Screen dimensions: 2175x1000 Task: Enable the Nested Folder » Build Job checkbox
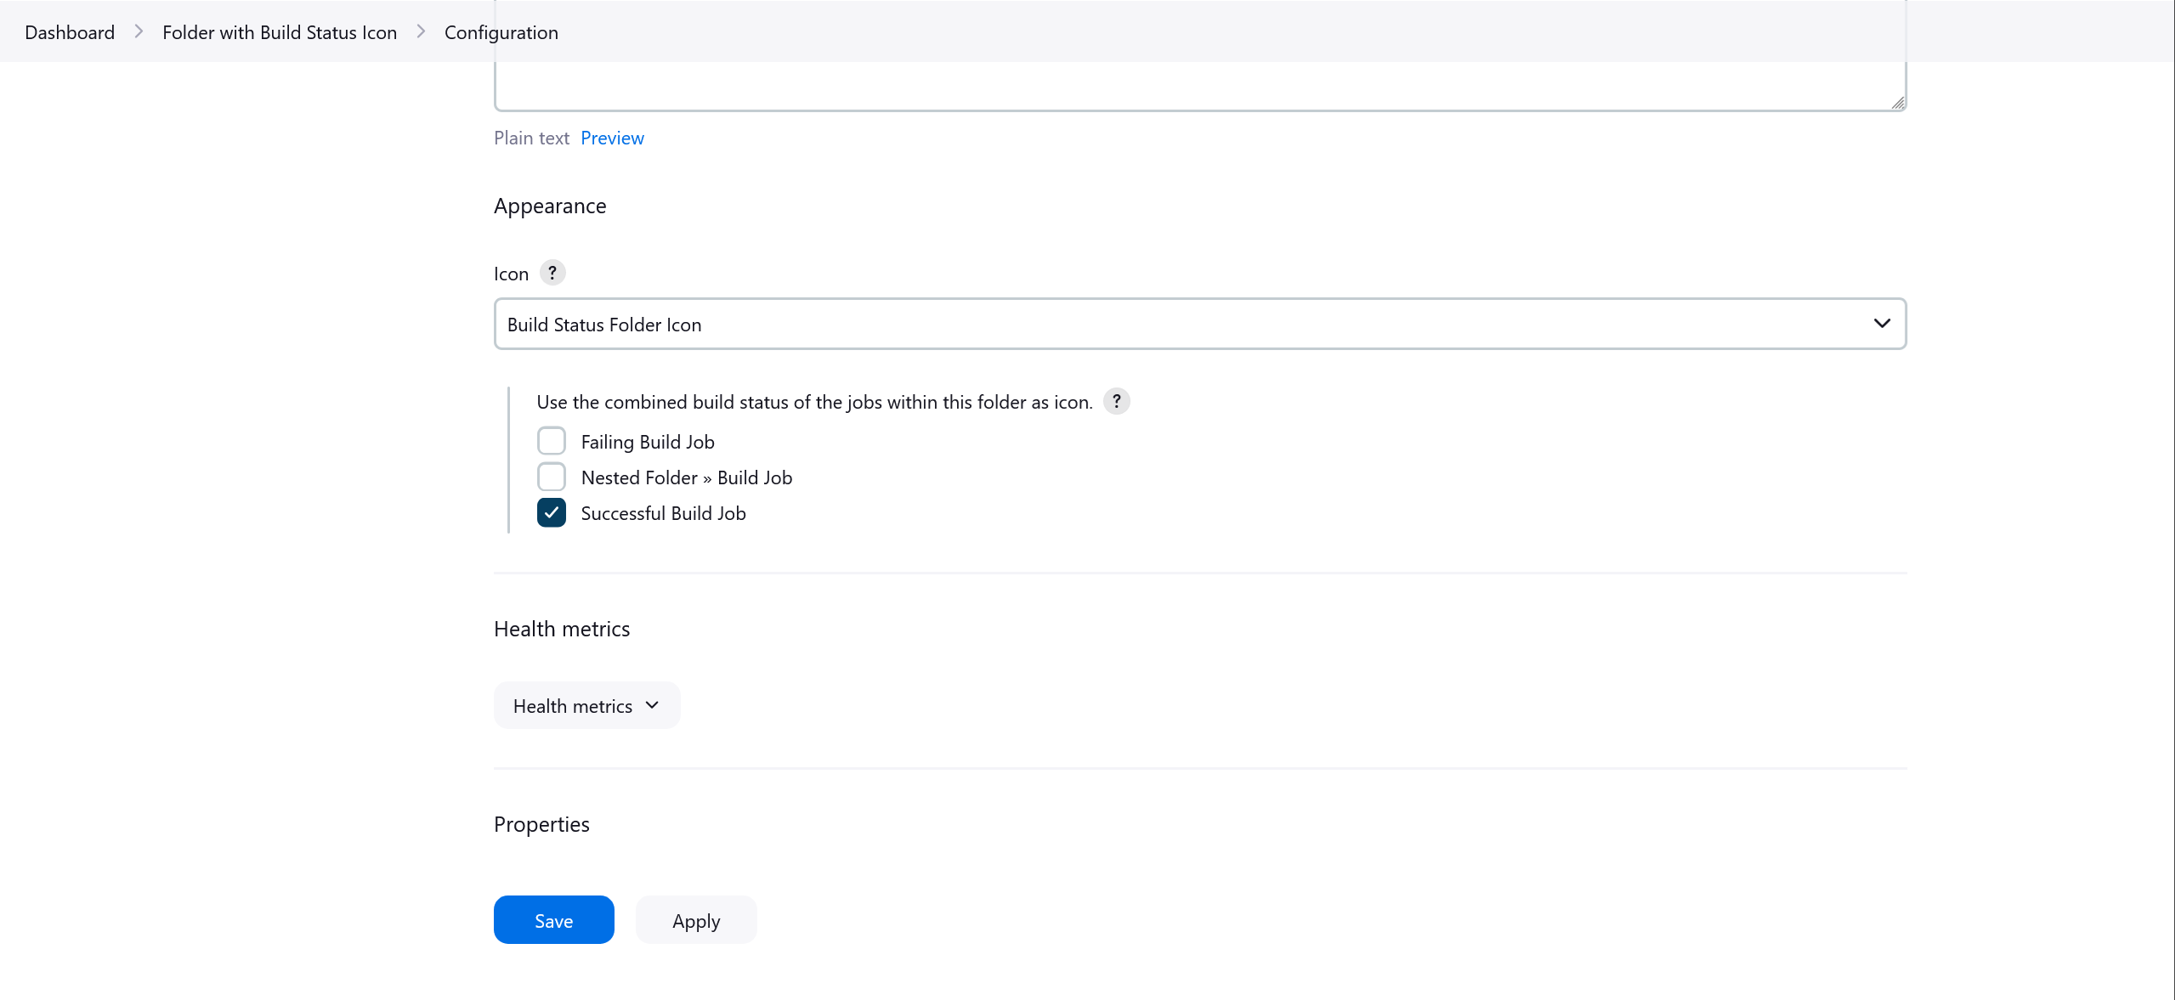(x=551, y=476)
